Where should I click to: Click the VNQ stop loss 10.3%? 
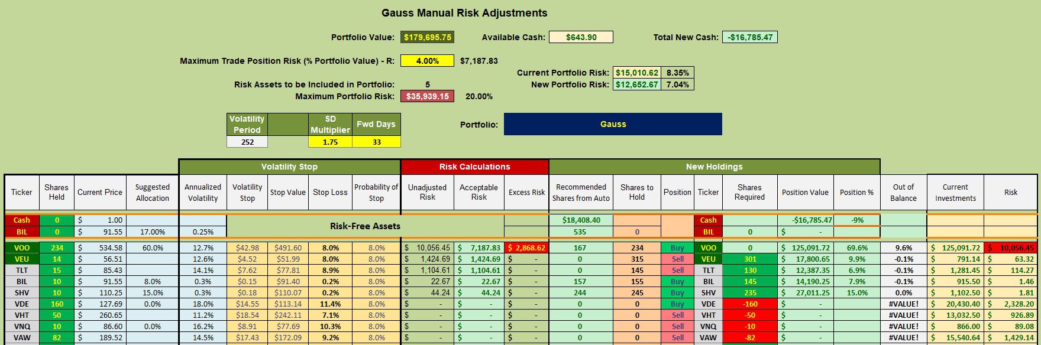pos(330,326)
